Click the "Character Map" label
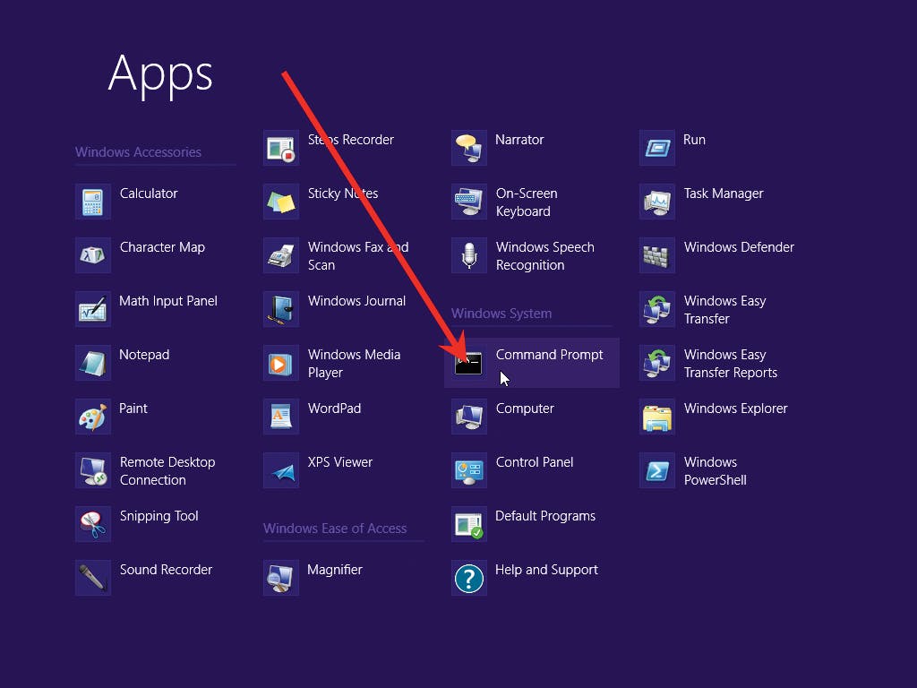917x688 pixels. click(163, 247)
